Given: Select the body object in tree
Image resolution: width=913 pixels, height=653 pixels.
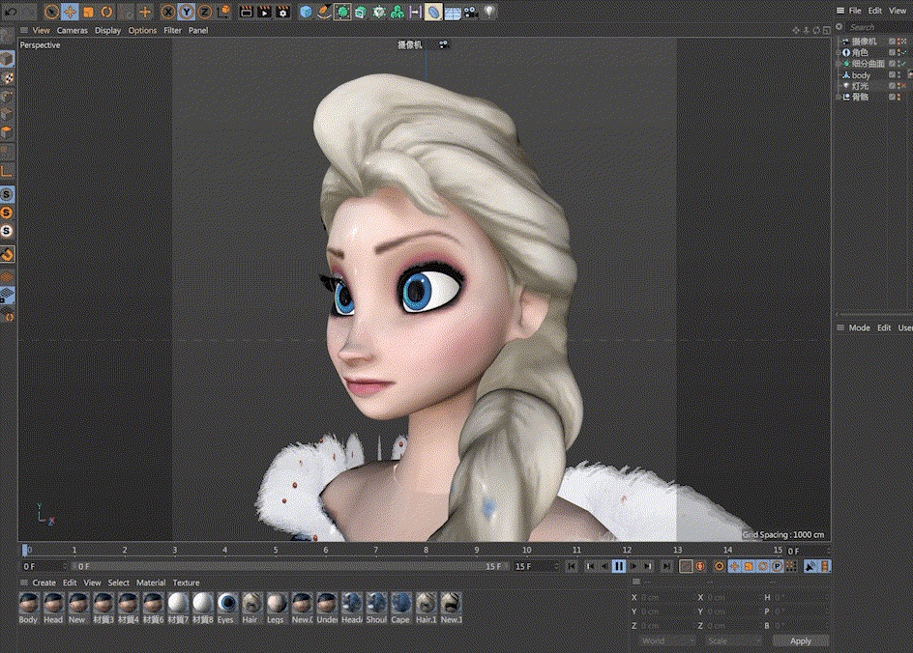Looking at the screenshot, I should pos(861,75).
